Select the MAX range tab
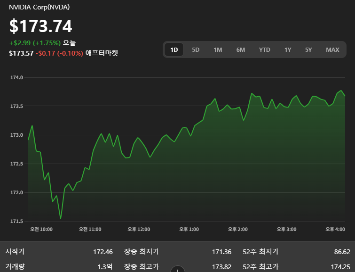Viewport: 355px width, 272px height. pyautogui.click(x=332, y=49)
